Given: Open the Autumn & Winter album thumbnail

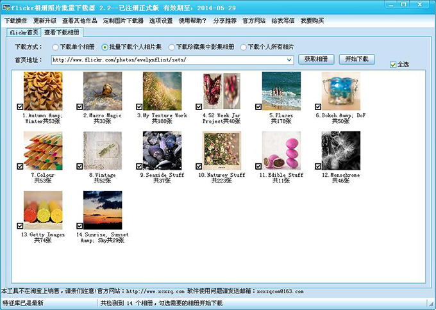Looking at the screenshot, I should tap(43, 91).
